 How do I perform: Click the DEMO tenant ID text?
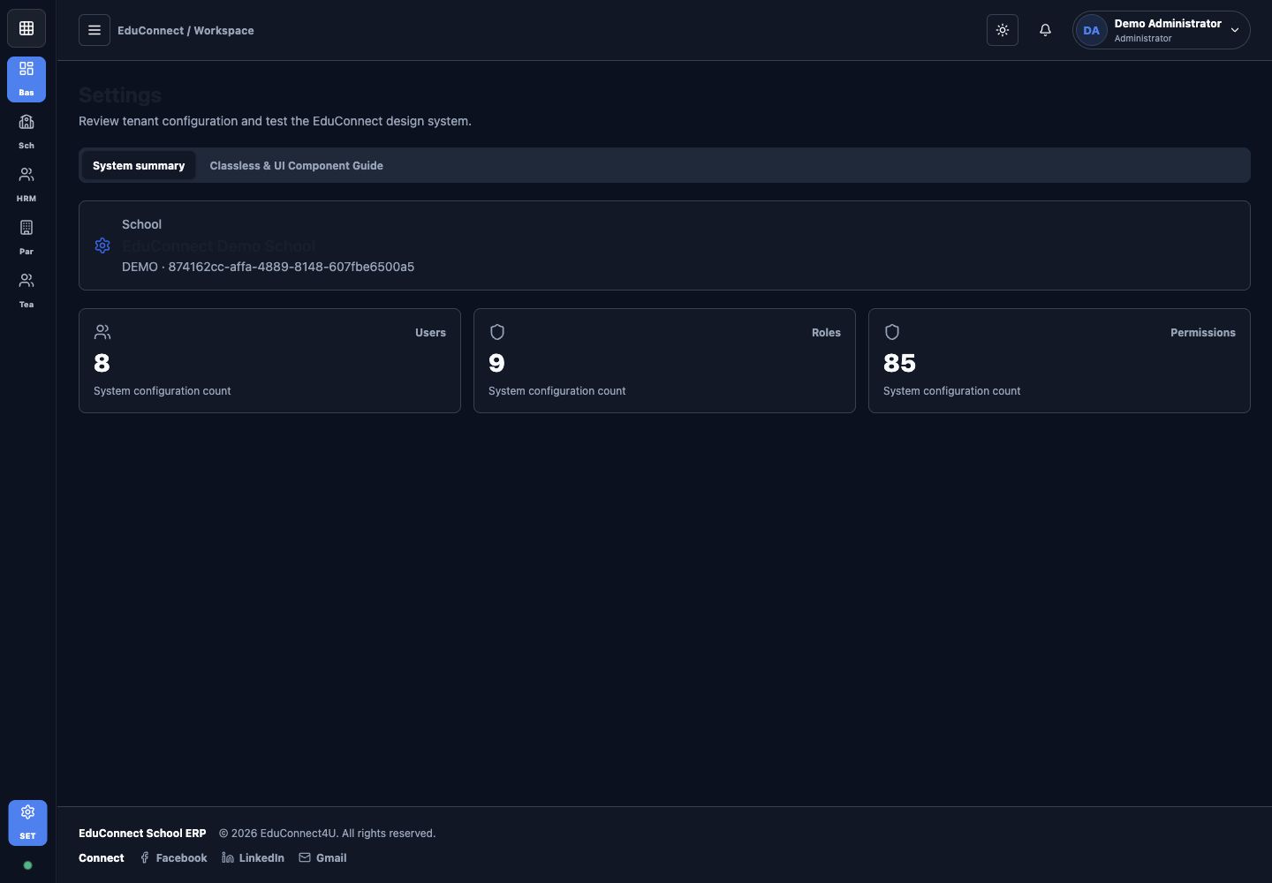tap(268, 267)
